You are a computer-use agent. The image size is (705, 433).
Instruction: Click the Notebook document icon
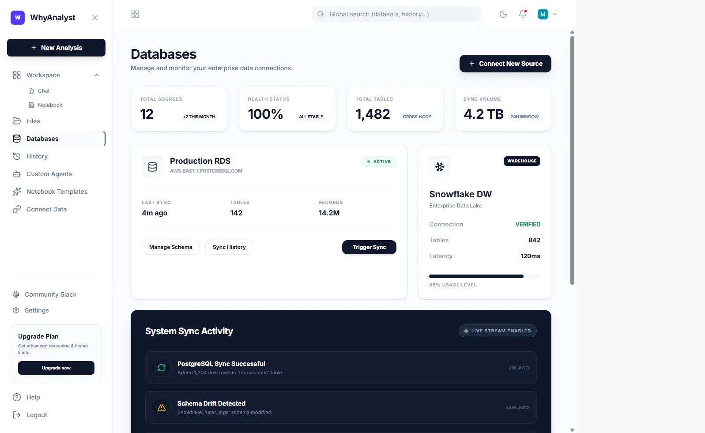tap(31, 105)
